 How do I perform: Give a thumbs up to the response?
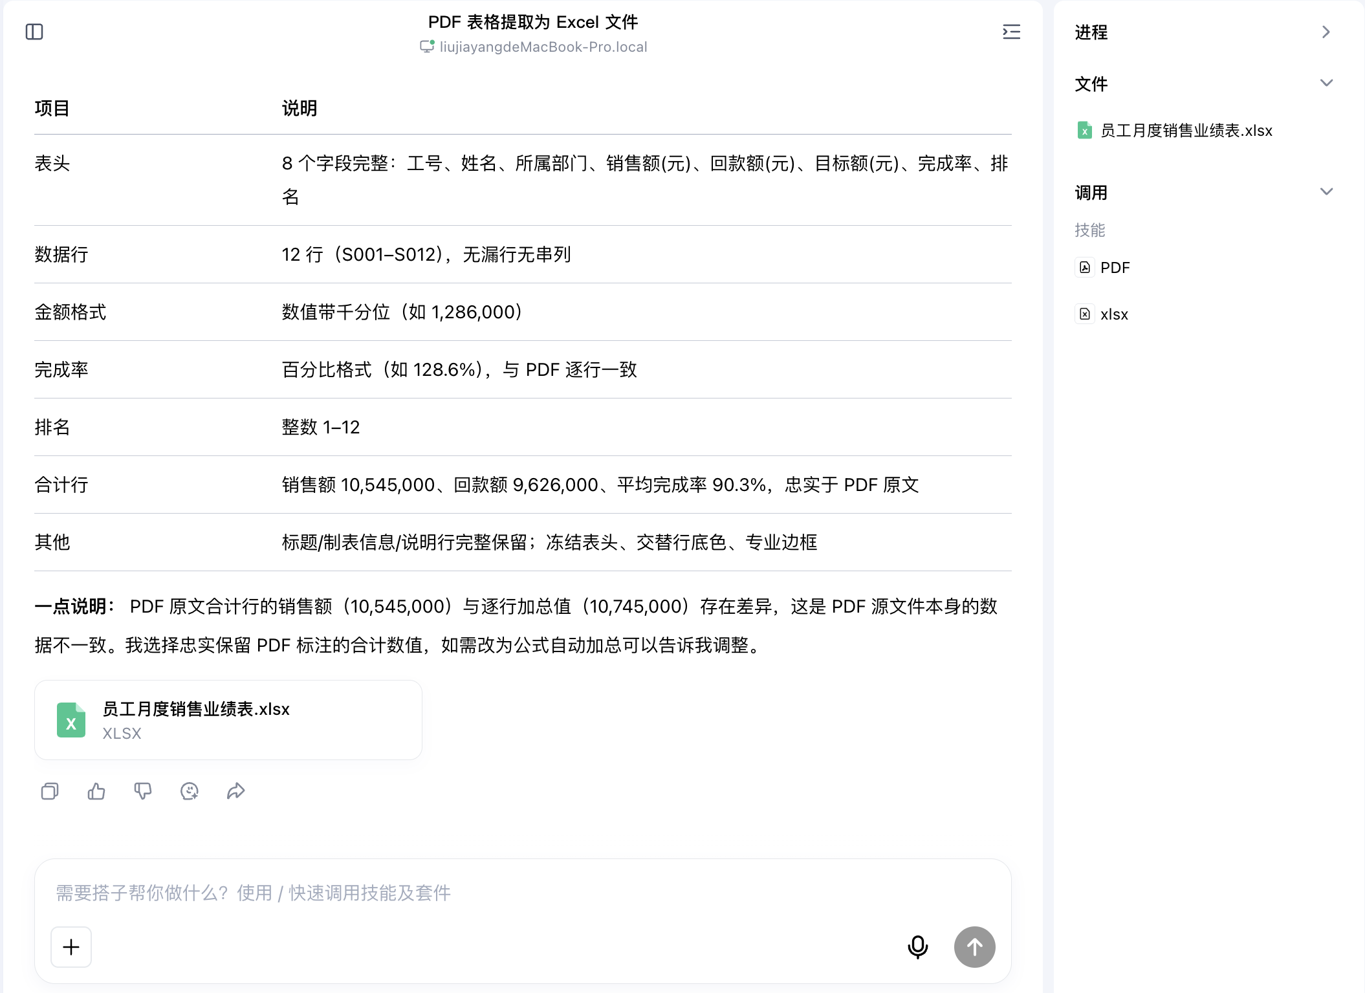96,791
